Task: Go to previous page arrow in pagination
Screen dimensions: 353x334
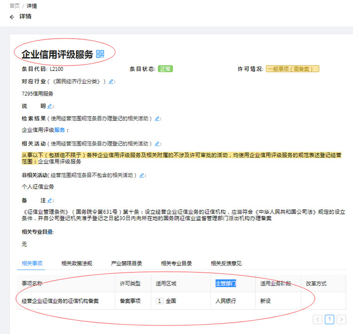Action: [x=317, y=319]
